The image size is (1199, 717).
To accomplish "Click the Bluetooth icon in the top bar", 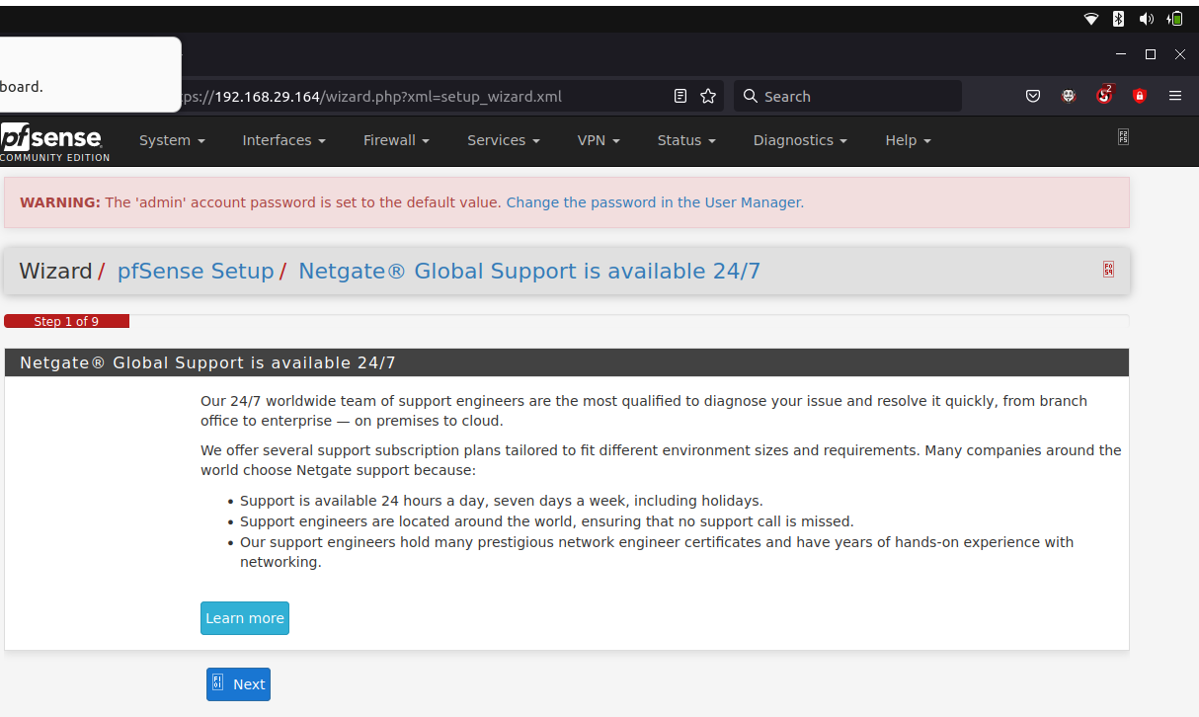I will (1119, 19).
